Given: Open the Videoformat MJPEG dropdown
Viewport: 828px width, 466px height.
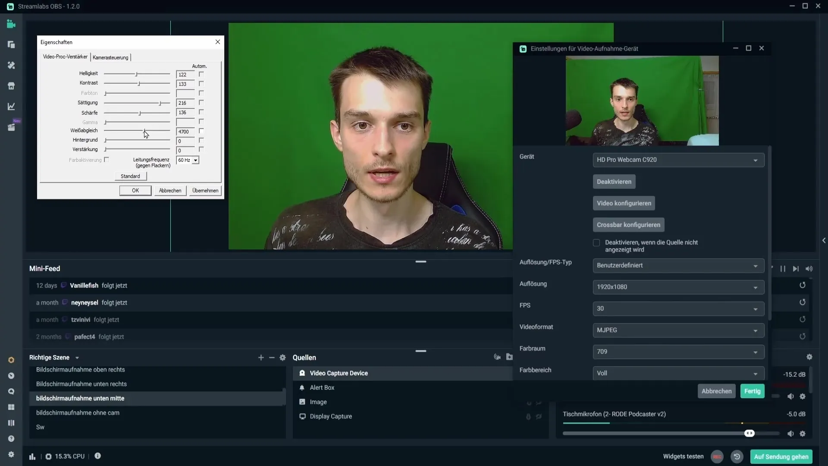Looking at the screenshot, I should point(678,331).
